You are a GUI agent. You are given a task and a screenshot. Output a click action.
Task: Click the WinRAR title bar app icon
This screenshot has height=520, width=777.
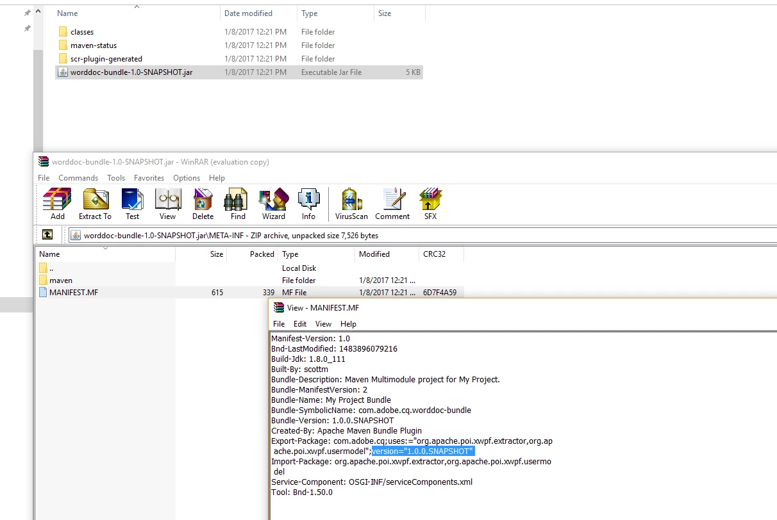coord(44,162)
